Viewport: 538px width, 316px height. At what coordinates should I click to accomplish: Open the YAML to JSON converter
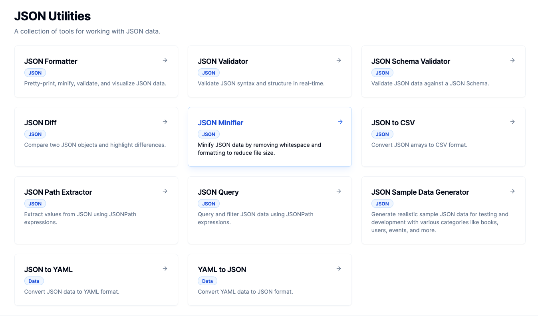pyautogui.click(x=270, y=279)
